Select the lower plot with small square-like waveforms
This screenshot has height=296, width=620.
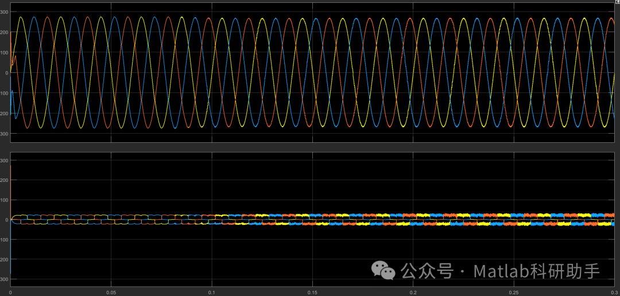[312, 219]
